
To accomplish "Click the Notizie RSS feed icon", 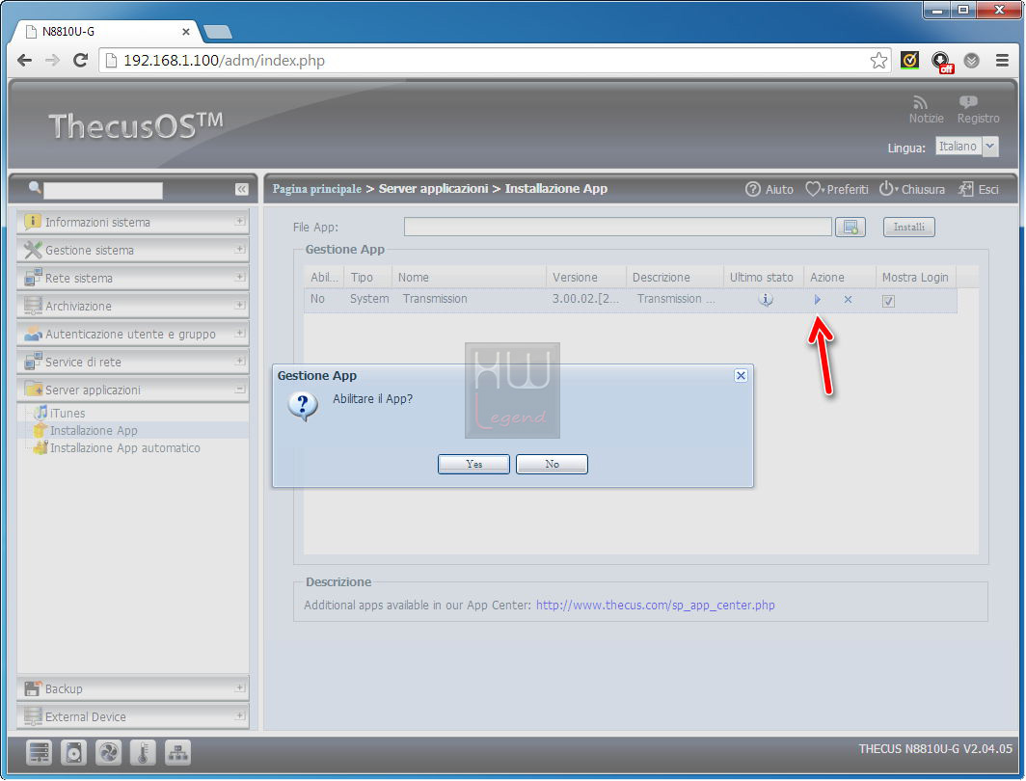I will (x=921, y=103).
